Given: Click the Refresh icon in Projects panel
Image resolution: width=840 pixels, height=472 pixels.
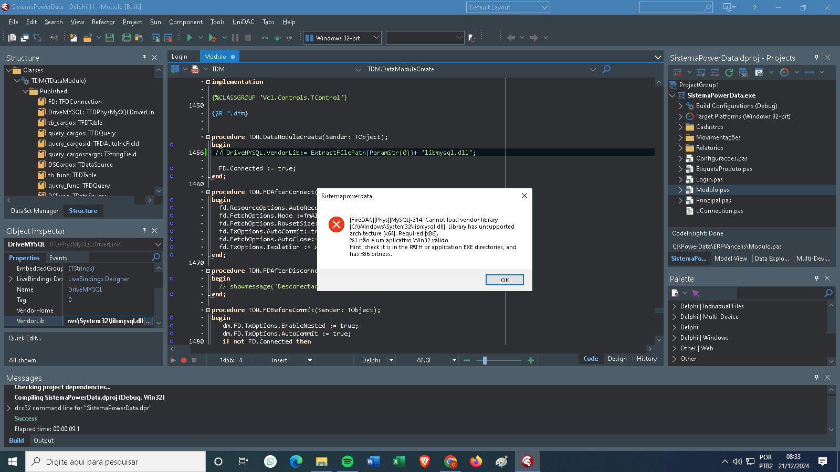Looking at the screenshot, I should tap(729, 72).
